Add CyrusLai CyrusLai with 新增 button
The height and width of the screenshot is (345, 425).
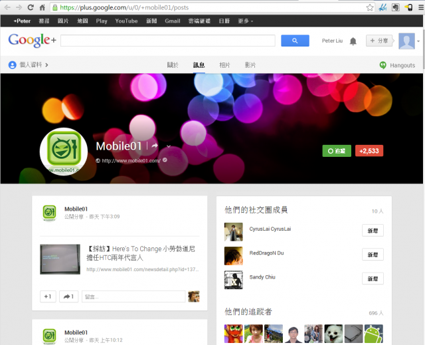tap(373, 231)
